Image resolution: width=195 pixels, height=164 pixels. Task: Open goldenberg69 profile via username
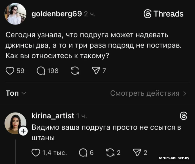click(57, 14)
